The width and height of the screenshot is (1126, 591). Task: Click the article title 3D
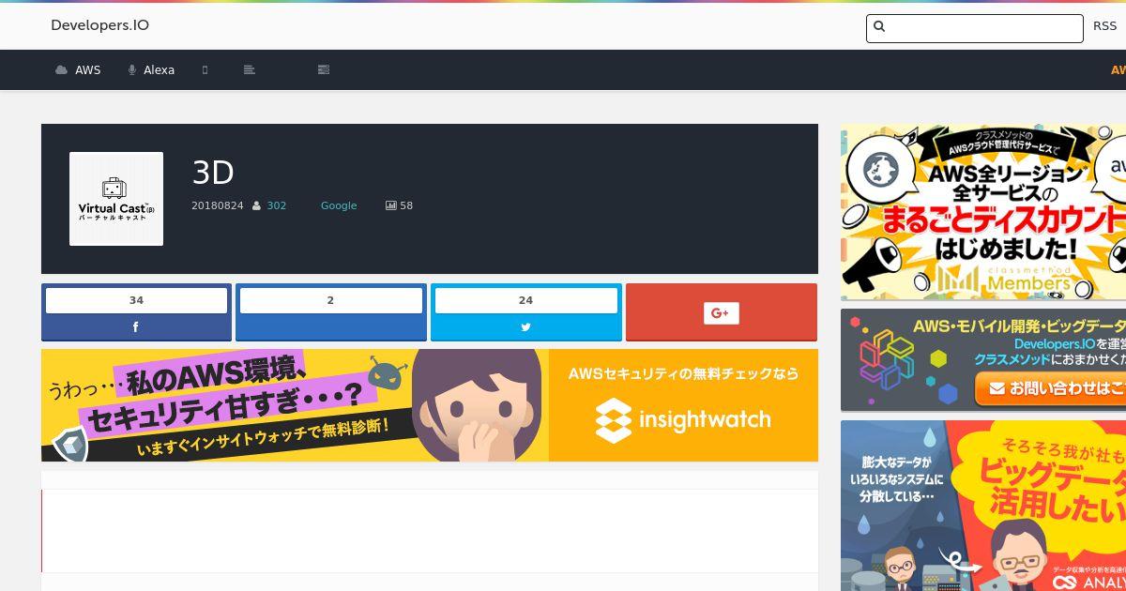pos(213,173)
